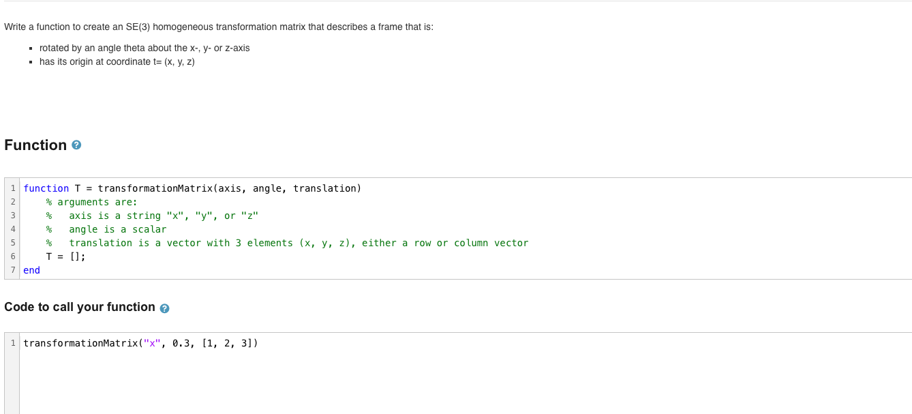Place cursor on the T = []; line
Image resolution: width=912 pixels, height=414 pixels.
tap(65, 256)
